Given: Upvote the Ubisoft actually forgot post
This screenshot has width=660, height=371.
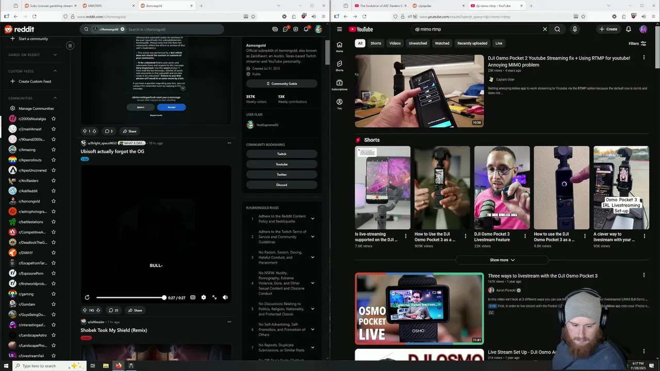Looking at the screenshot, I should (x=85, y=310).
